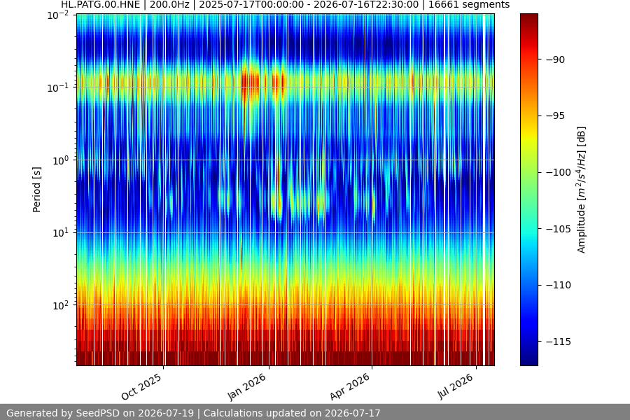Click the 10^-2 period tick label
Image resolution: width=630 pixels, height=420 pixels.
click(58, 15)
